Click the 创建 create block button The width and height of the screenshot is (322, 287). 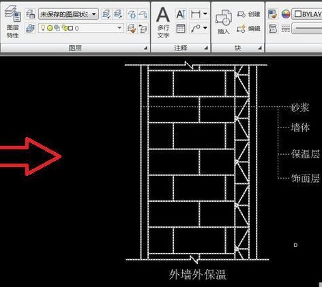pyautogui.click(x=248, y=14)
